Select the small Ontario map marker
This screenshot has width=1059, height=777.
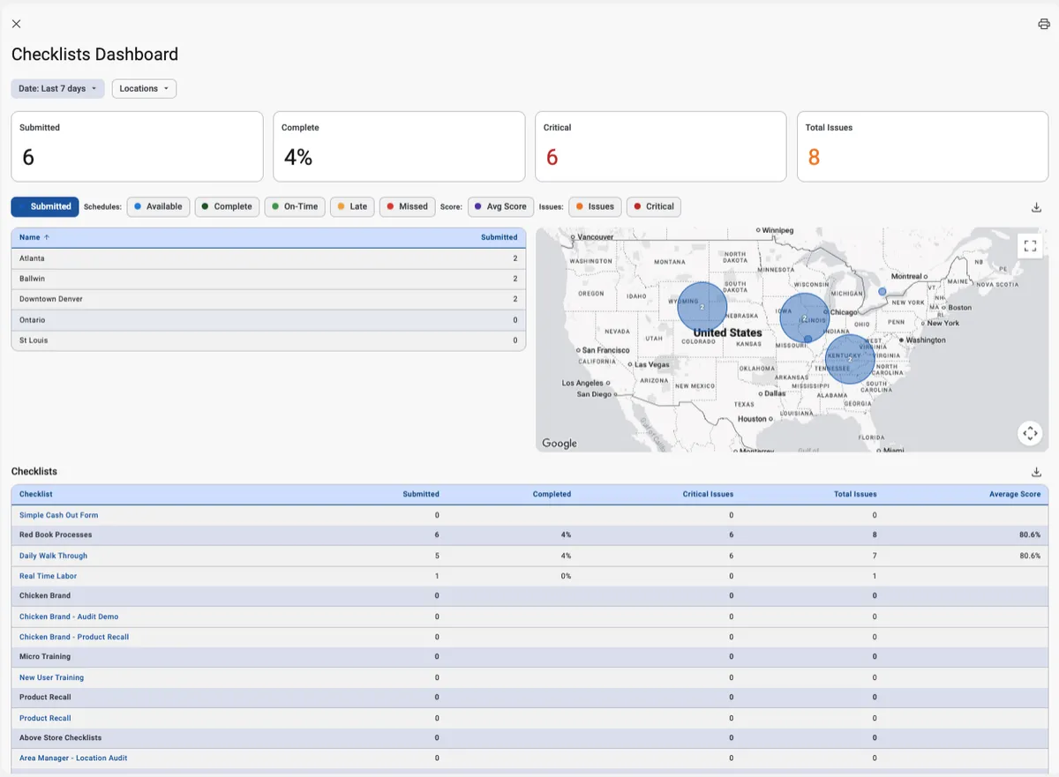[x=882, y=291]
